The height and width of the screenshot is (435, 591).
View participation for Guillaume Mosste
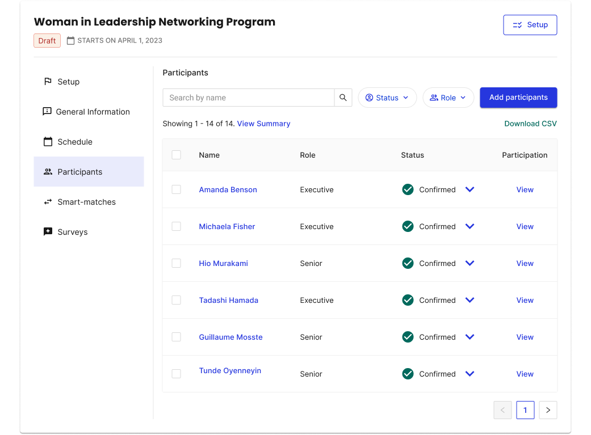point(525,337)
